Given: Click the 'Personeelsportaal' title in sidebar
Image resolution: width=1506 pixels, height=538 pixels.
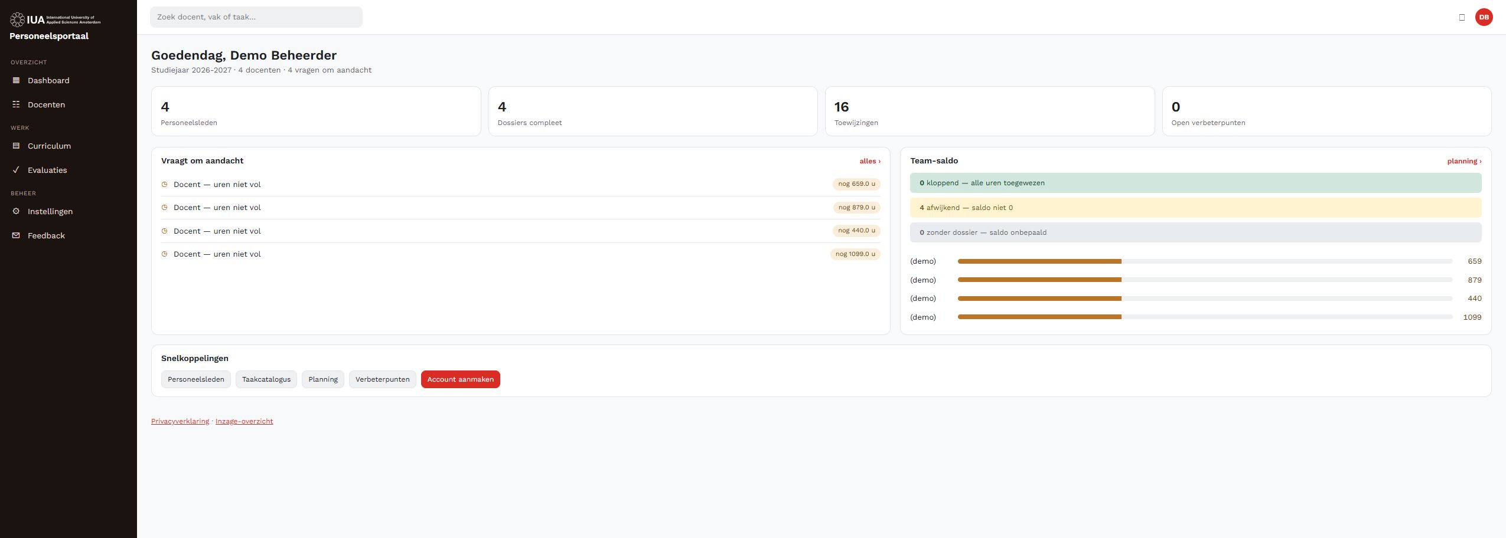Looking at the screenshot, I should tap(49, 36).
